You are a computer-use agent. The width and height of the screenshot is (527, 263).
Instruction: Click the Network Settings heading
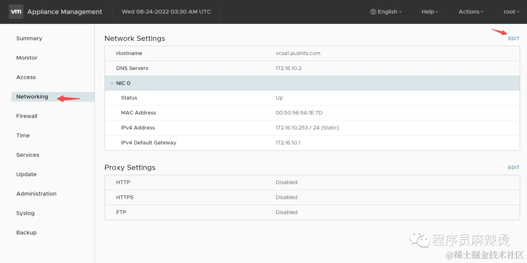(x=135, y=38)
